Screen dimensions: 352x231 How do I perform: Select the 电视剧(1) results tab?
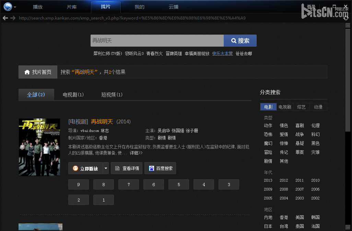pyautogui.click(x=73, y=95)
